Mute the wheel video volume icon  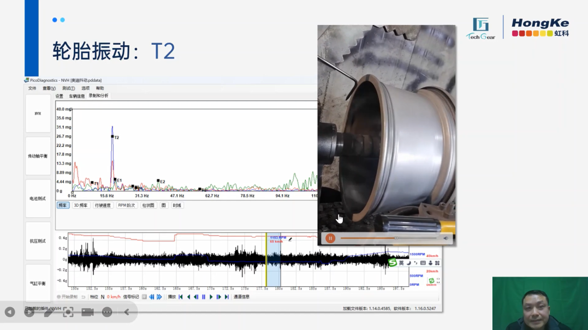tap(446, 238)
